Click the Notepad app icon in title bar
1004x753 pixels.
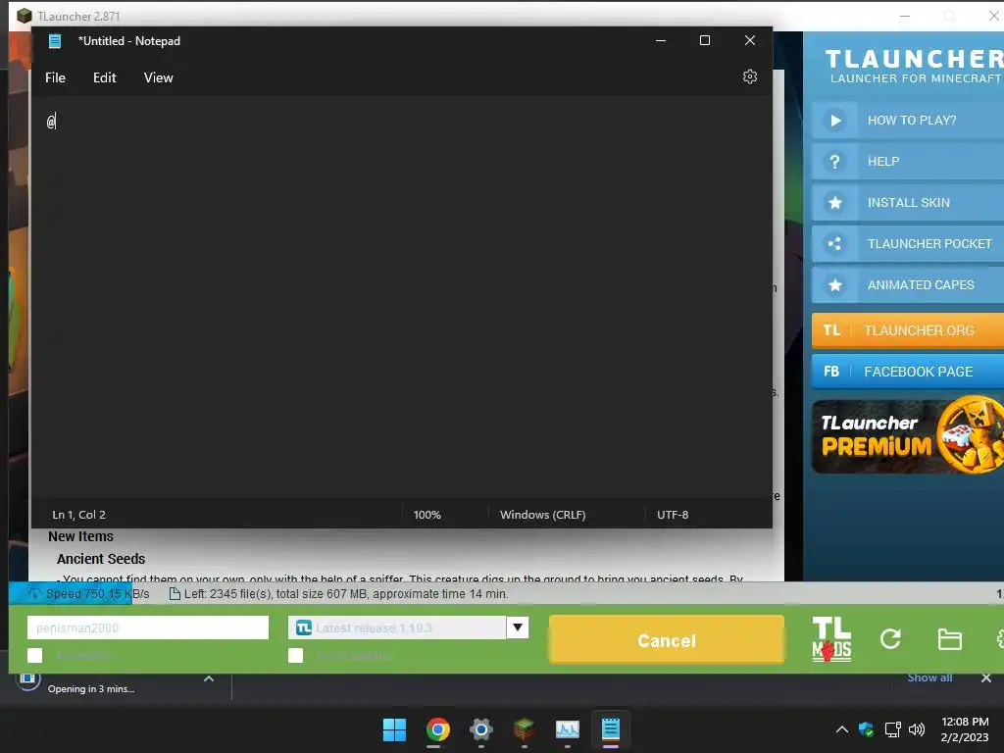click(x=55, y=41)
